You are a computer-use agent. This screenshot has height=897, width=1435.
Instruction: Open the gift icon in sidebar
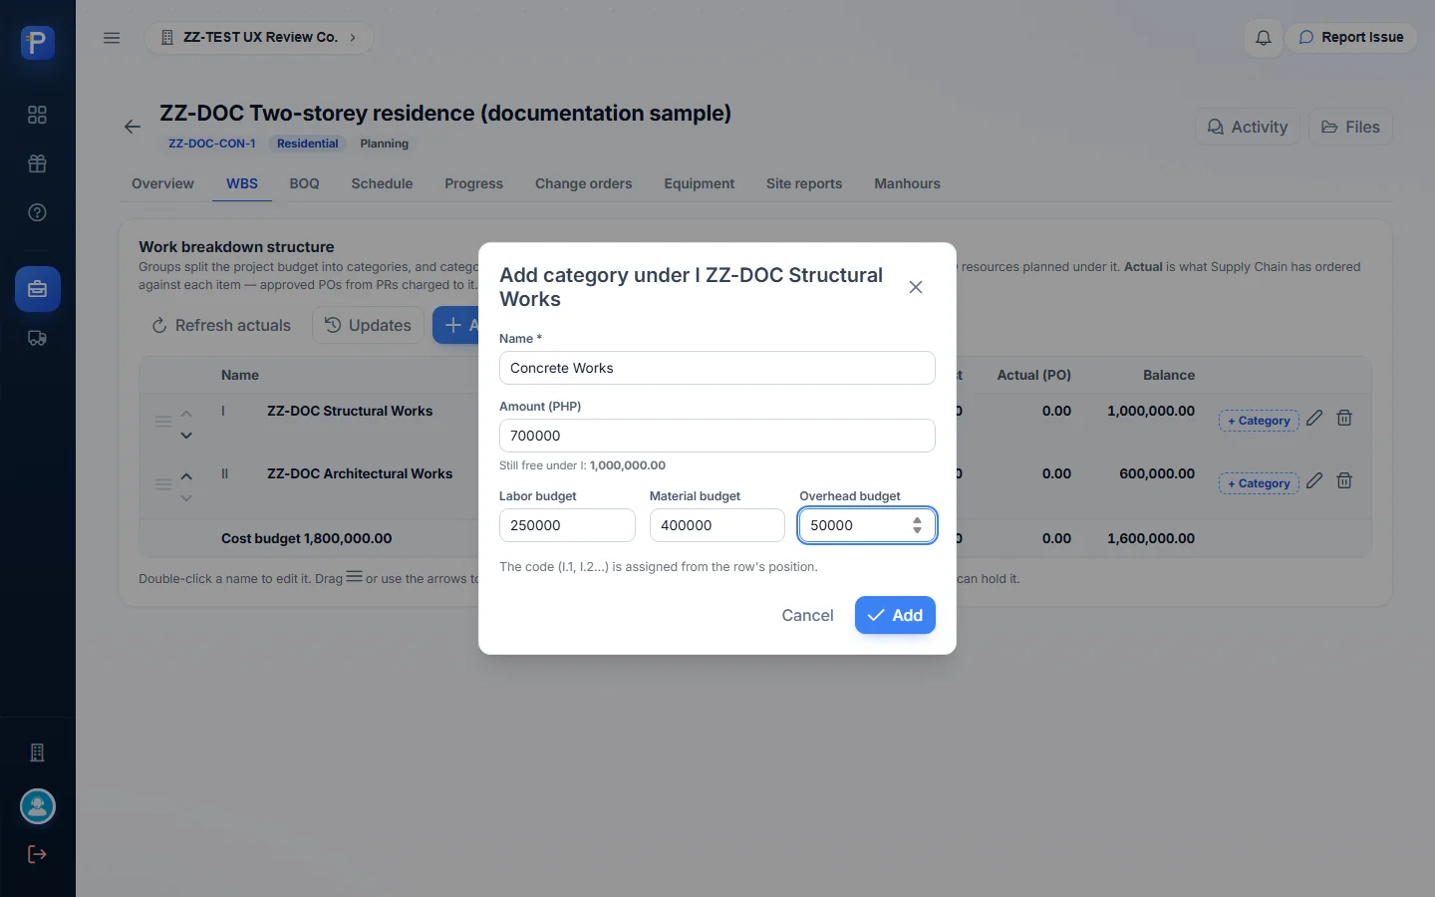pyautogui.click(x=37, y=163)
